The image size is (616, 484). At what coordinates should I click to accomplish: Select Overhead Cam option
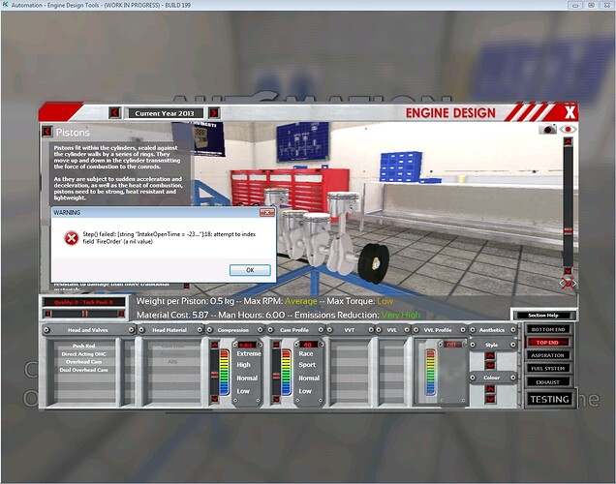83,362
